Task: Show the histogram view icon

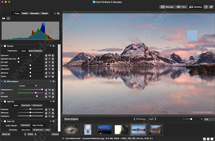Action: pyautogui.click(x=4, y=18)
